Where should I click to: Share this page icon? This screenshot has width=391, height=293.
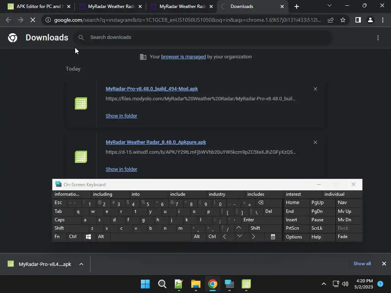point(331,20)
